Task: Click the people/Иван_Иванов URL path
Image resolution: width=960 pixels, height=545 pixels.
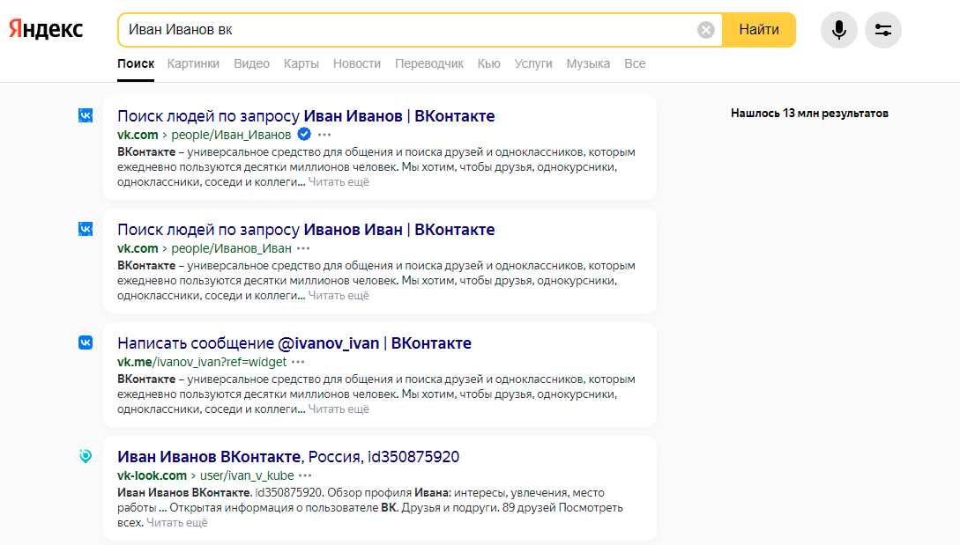Action: 232,135
